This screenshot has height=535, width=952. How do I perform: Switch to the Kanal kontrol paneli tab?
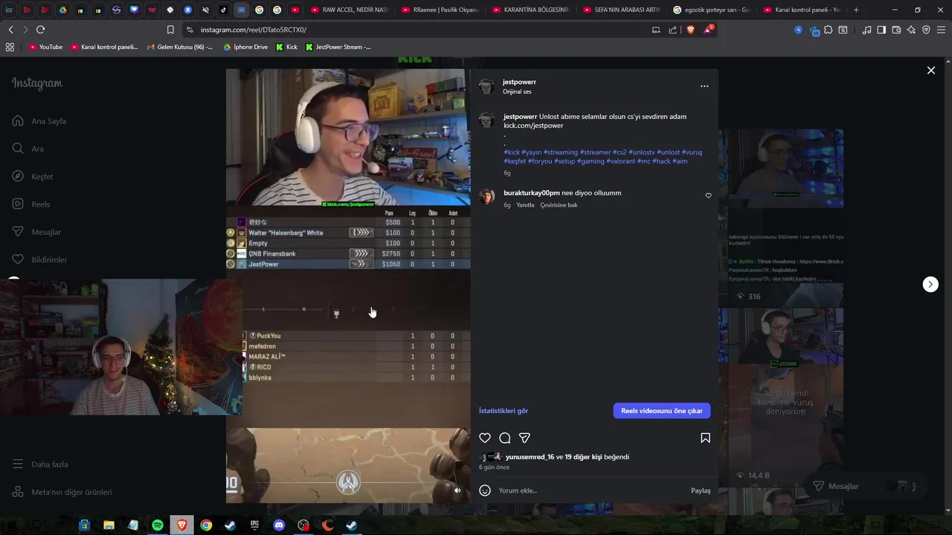click(803, 10)
